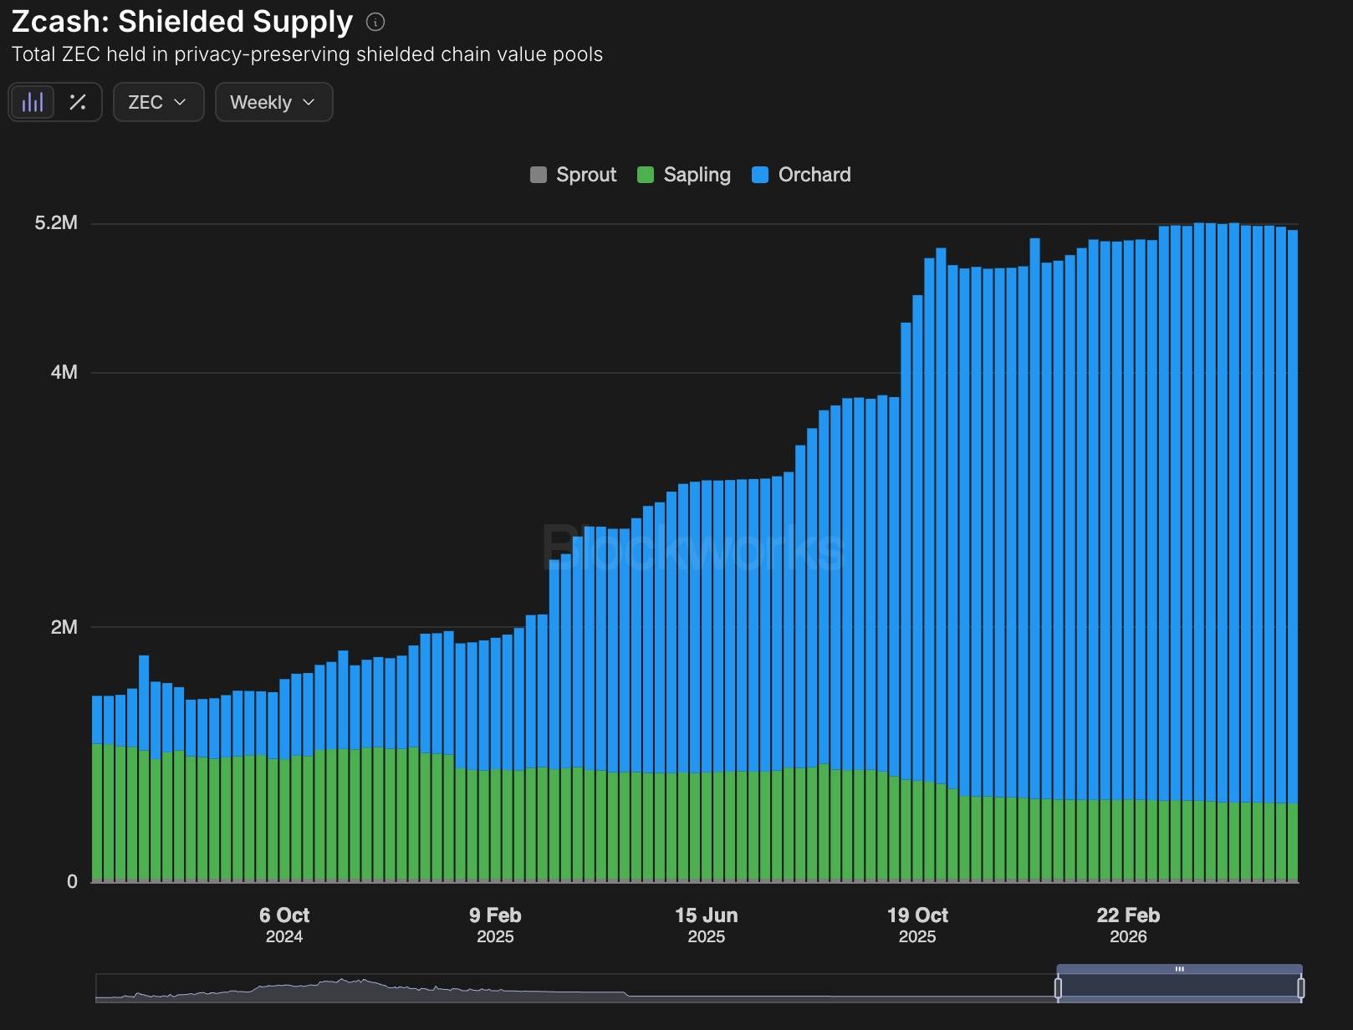Toggle the Sprout legend series
Viewport: 1353px width, 1030px height.
pyautogui.click(x=574, y=175)
